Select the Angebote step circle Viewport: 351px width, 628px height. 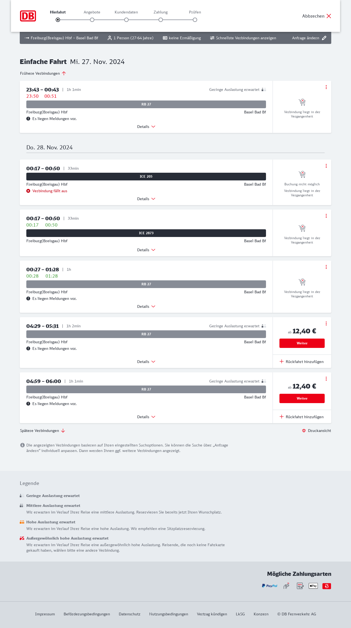coord(92,20)
